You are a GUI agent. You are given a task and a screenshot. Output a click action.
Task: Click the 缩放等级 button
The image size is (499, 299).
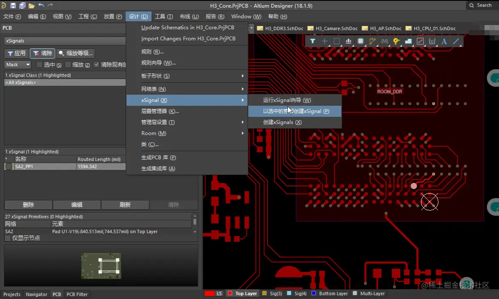(x=76, y=54)
